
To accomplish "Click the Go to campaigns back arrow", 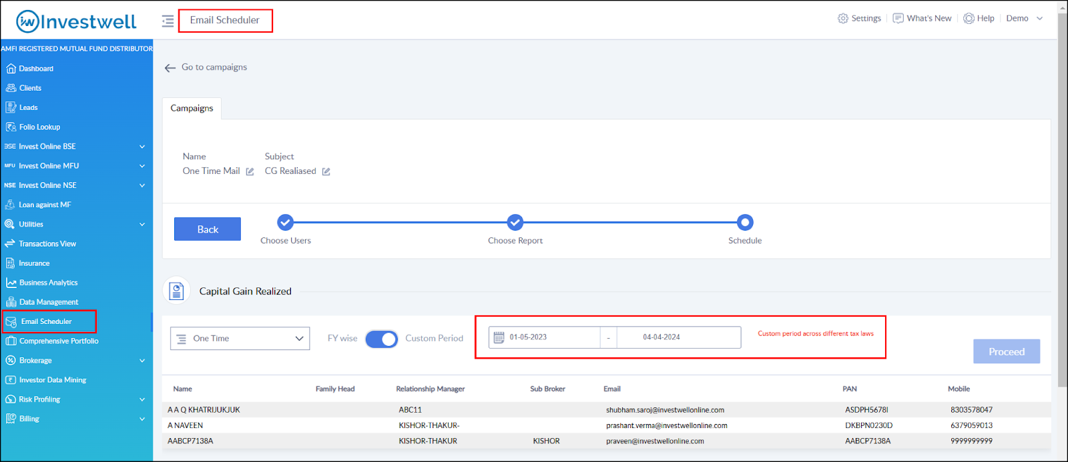I will pos(170,67).
